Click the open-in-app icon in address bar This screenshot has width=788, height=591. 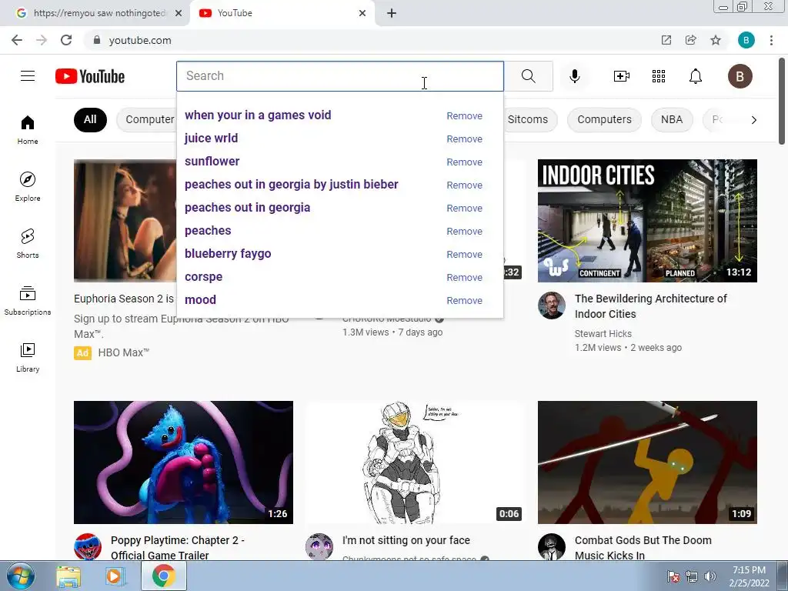[666, 40]
